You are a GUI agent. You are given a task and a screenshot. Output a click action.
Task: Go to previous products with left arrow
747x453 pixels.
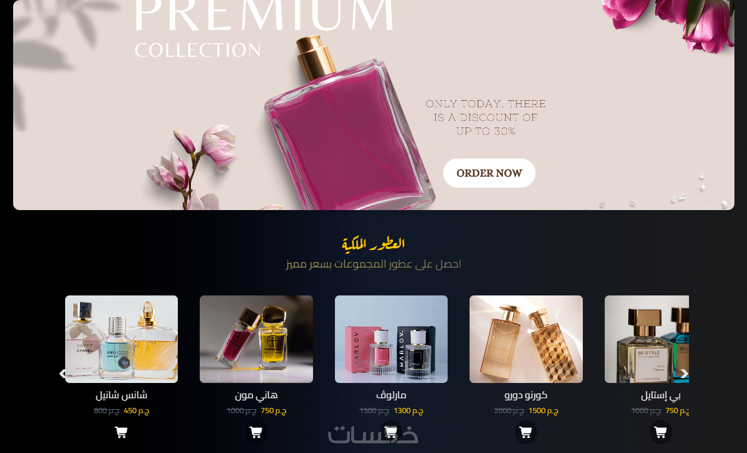pos(63,374)
